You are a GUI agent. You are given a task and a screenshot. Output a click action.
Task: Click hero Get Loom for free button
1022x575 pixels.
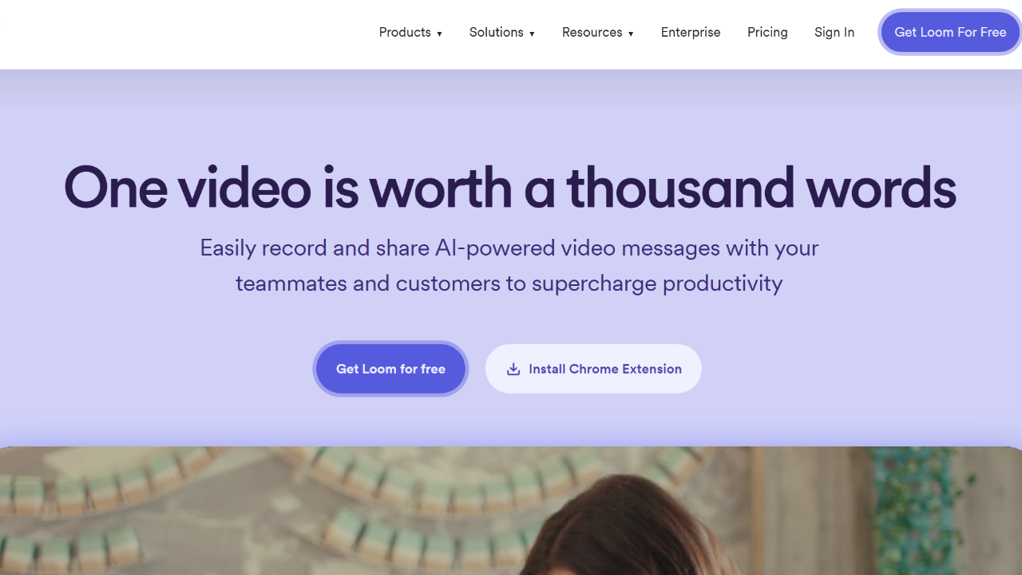(x=390, y=369)
